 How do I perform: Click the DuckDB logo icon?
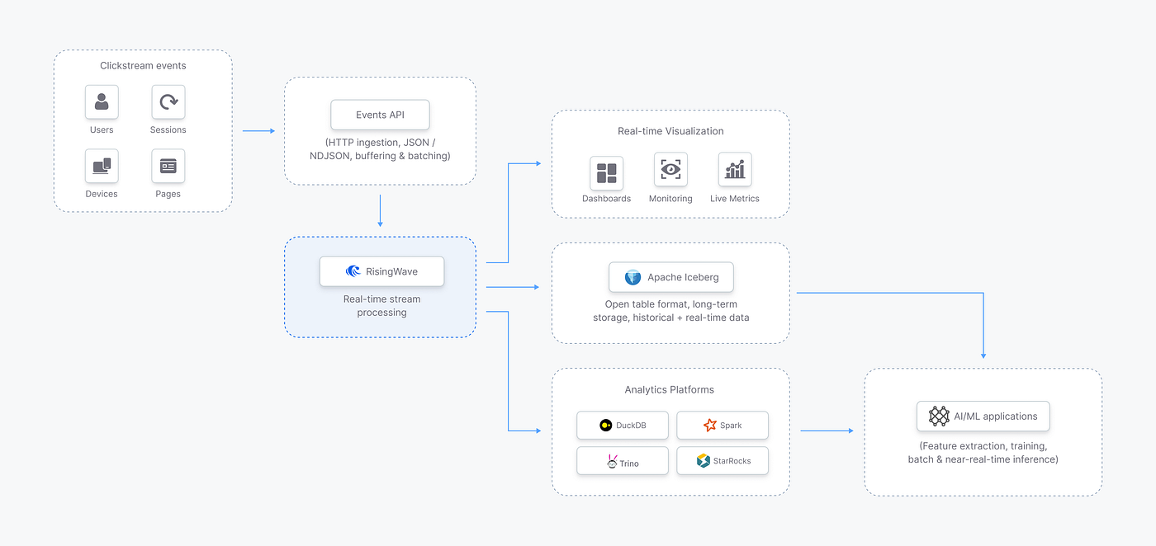[606, 426]
